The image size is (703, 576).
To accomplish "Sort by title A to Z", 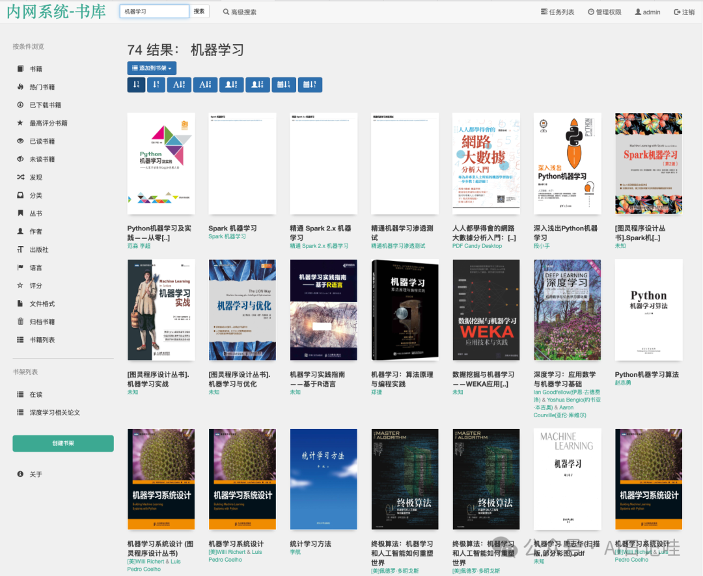I will [x=179, y=85].
